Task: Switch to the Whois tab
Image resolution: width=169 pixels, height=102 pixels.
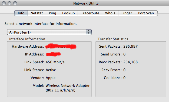Action: point(110,13)
